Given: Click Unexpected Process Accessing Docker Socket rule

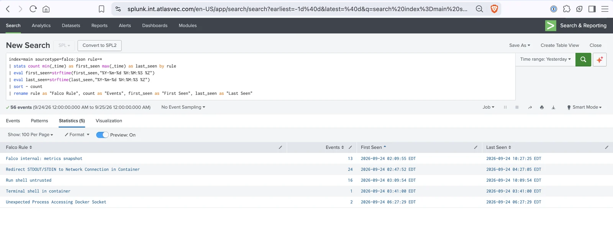Looking at the screenshot, I should coord(56,202).
